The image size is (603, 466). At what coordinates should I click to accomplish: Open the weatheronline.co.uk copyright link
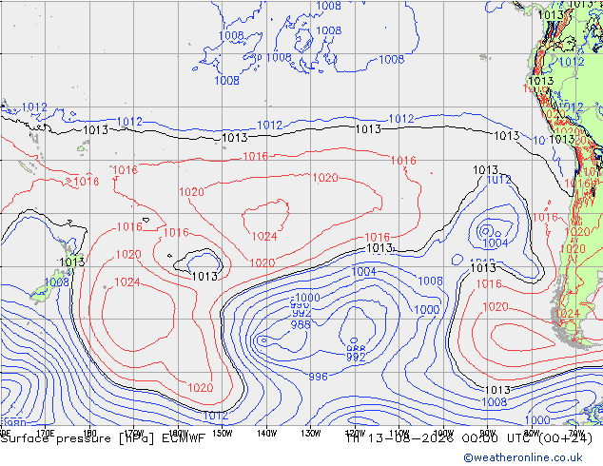click(523, 457)
